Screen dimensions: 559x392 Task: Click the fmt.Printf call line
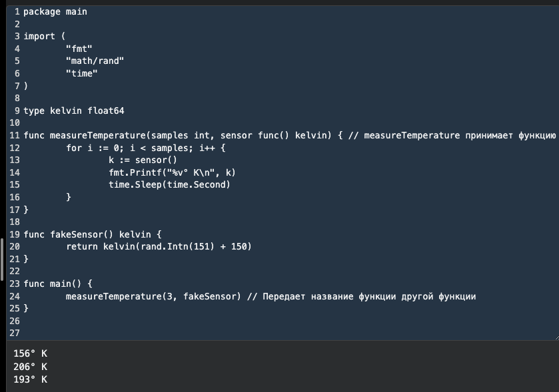tap(173, 172)
